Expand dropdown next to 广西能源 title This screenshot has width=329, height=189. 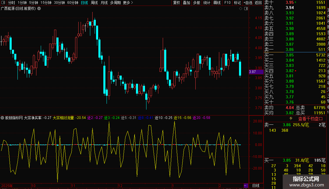[x=39, y=9]
